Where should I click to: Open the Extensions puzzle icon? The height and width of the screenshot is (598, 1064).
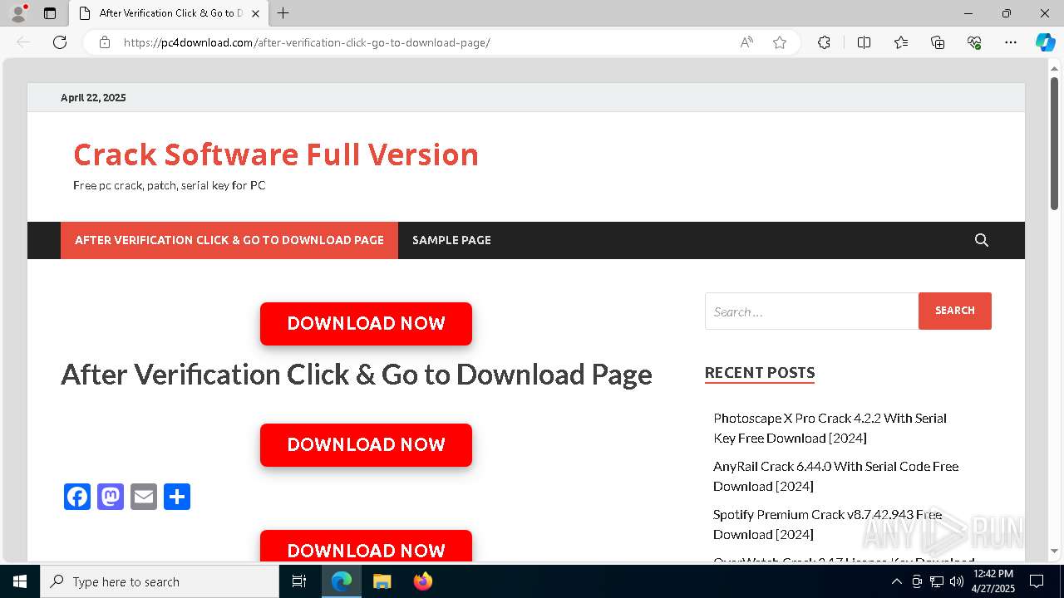tap(824, 42)
